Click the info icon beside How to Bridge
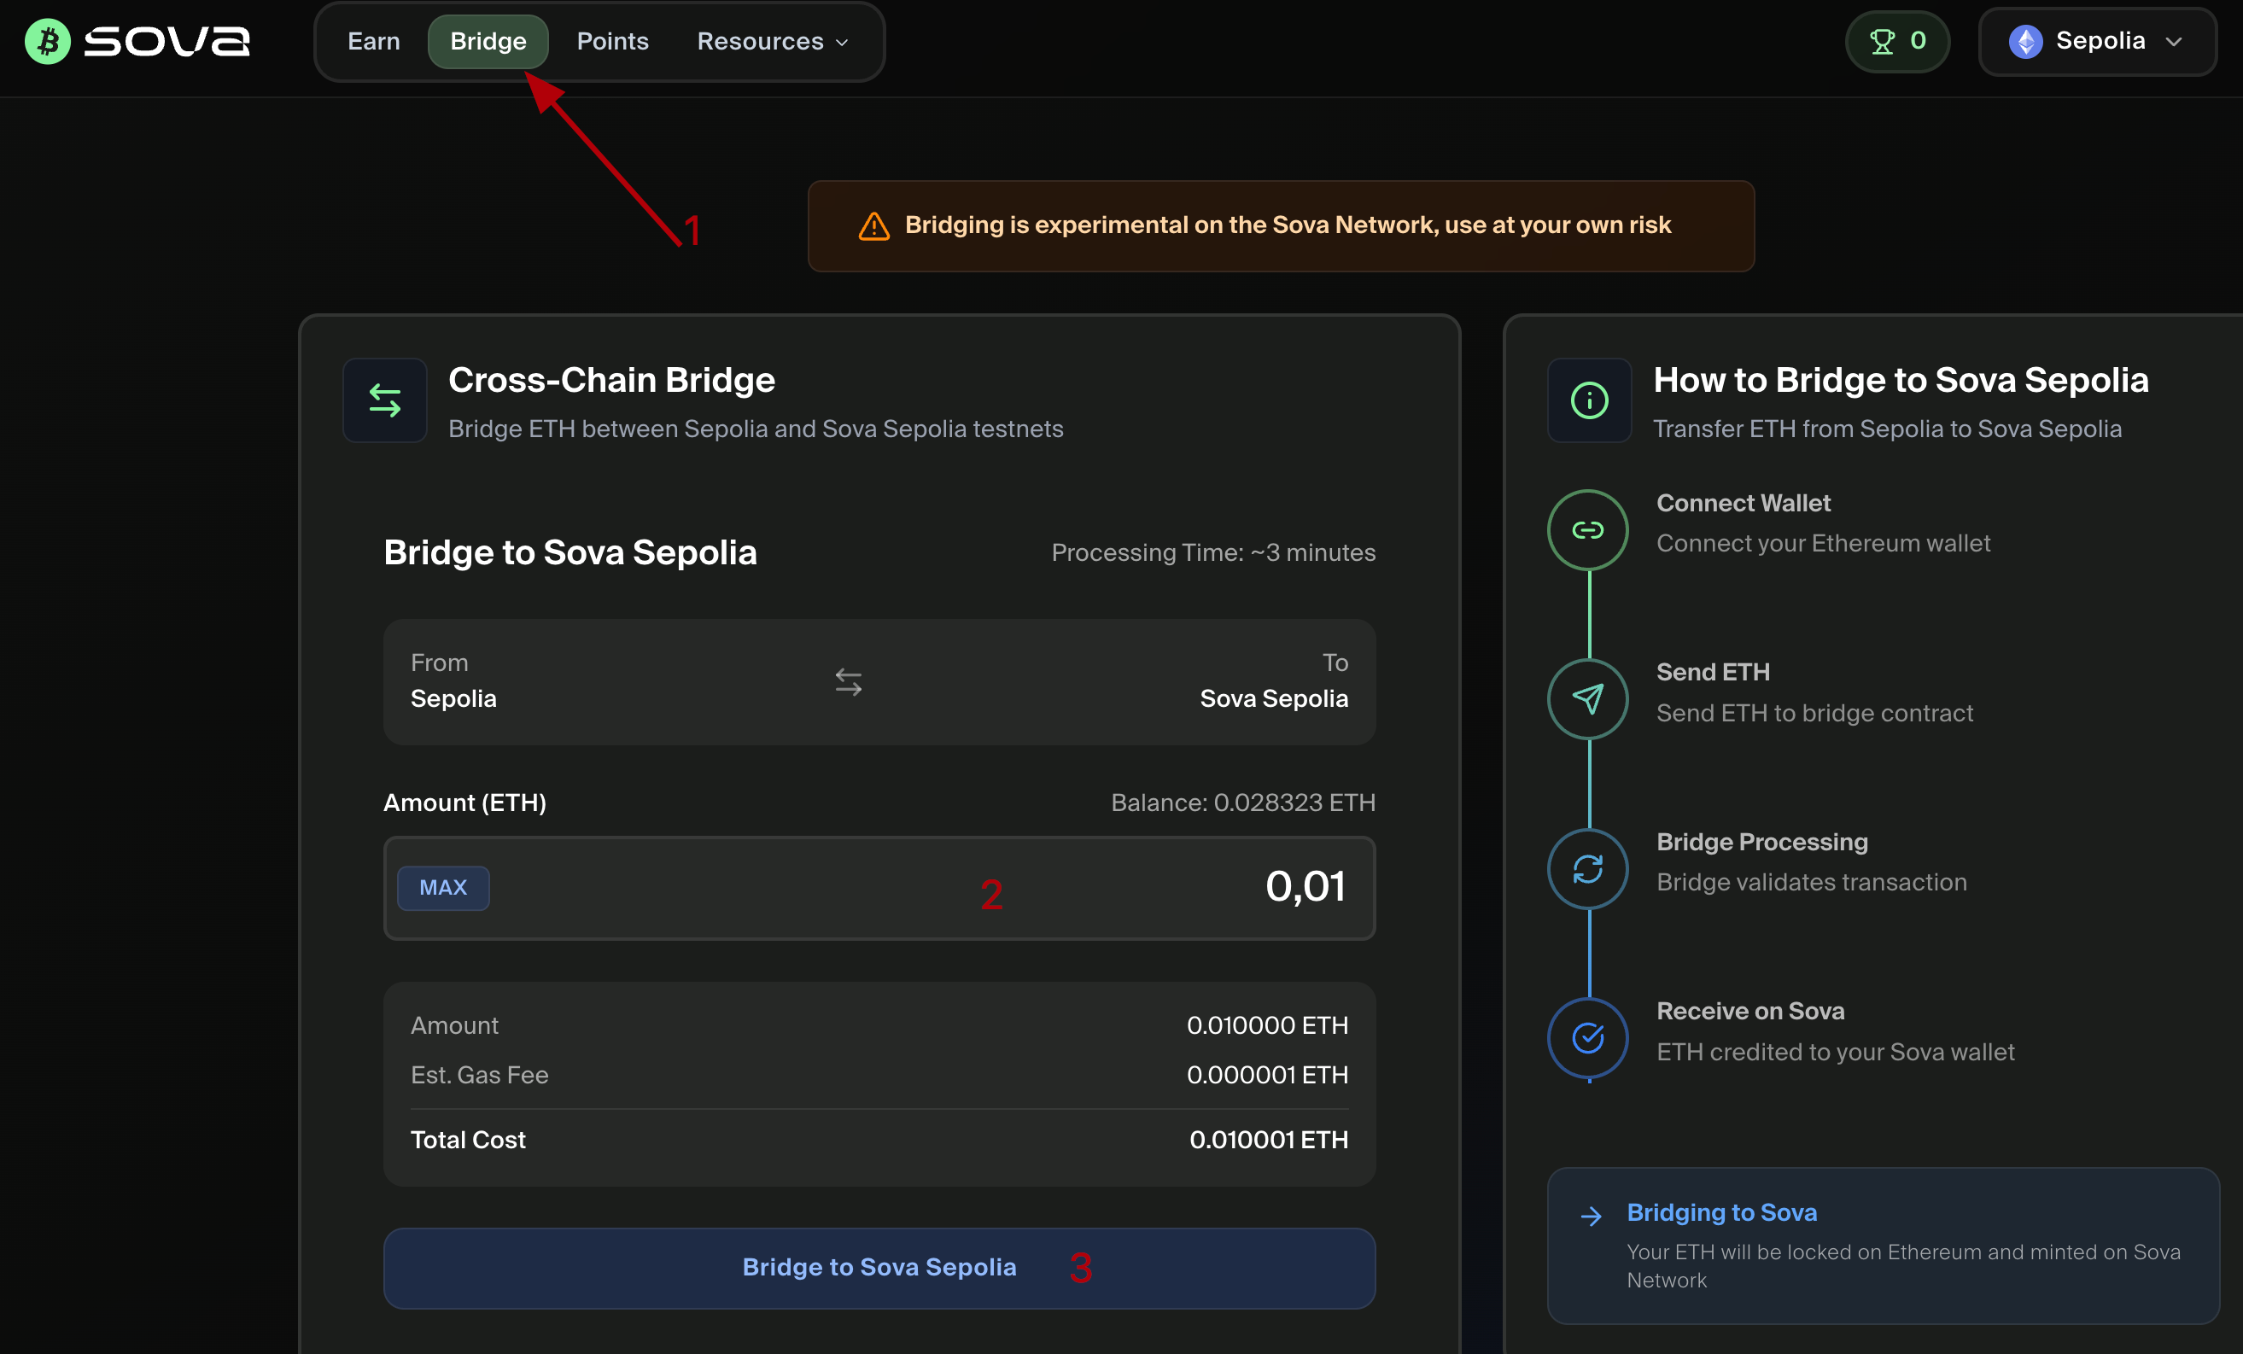 1590,400
